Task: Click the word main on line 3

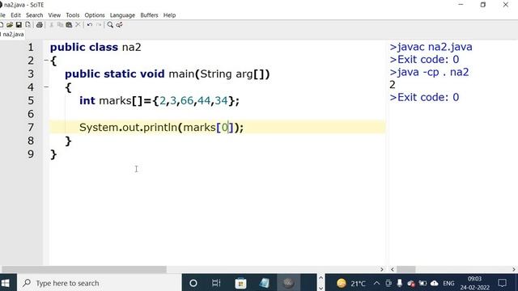Action: [x=181, y=74]
